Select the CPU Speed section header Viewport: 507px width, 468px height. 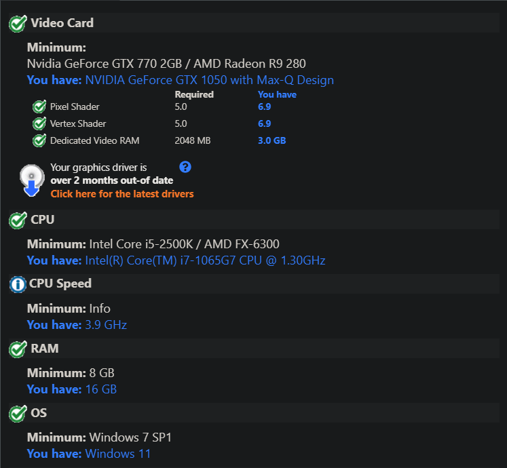(254, 284)
